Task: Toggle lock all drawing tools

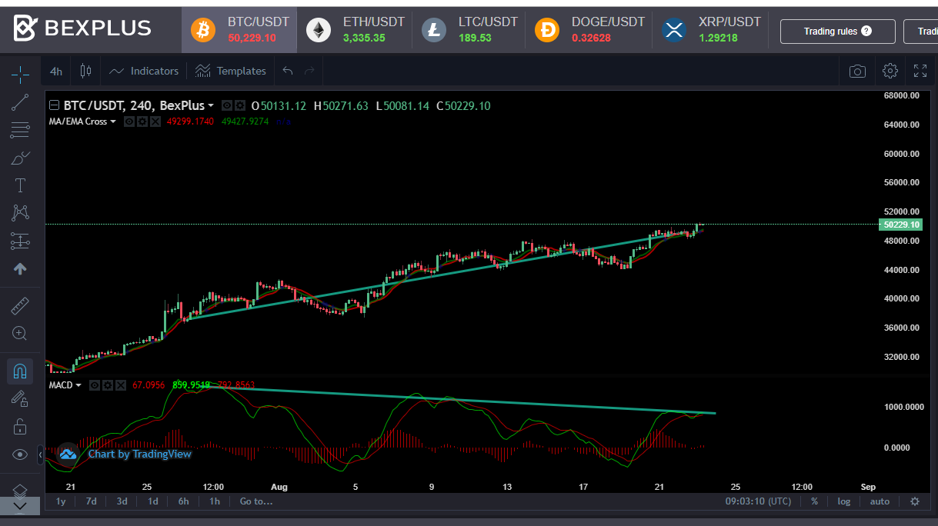Action: coord(20,427)
